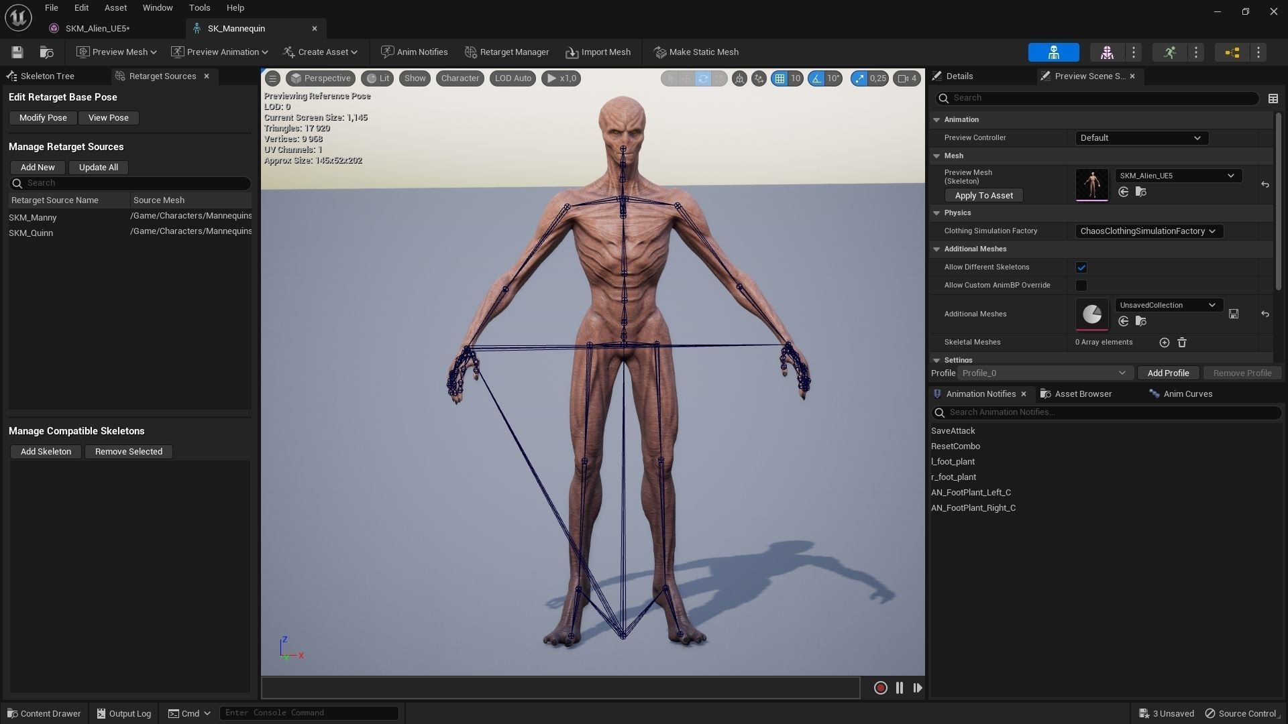Screen dimensions: 1288x724
Task: Open the Tools menu
Action: point(199,8)
